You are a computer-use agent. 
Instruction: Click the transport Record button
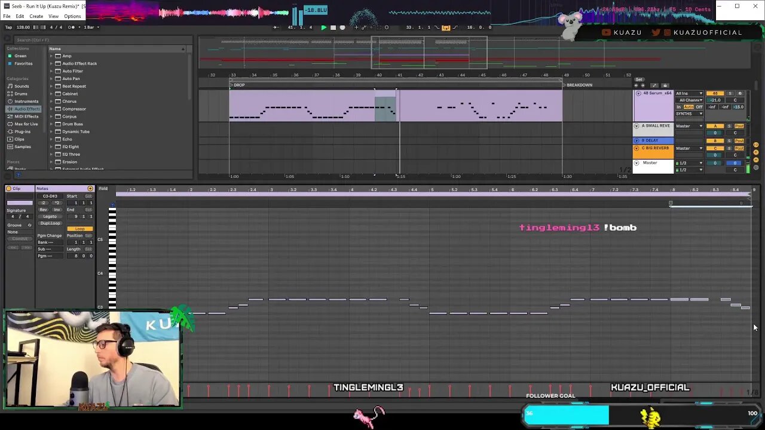[x=342, y=27]
